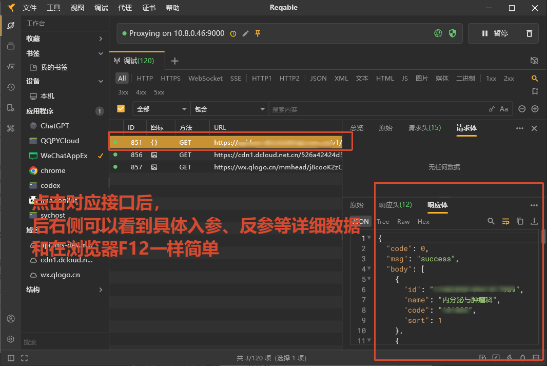Open the settings gear at the bottom left
547x366 pixels.
(x=11, y=339)
